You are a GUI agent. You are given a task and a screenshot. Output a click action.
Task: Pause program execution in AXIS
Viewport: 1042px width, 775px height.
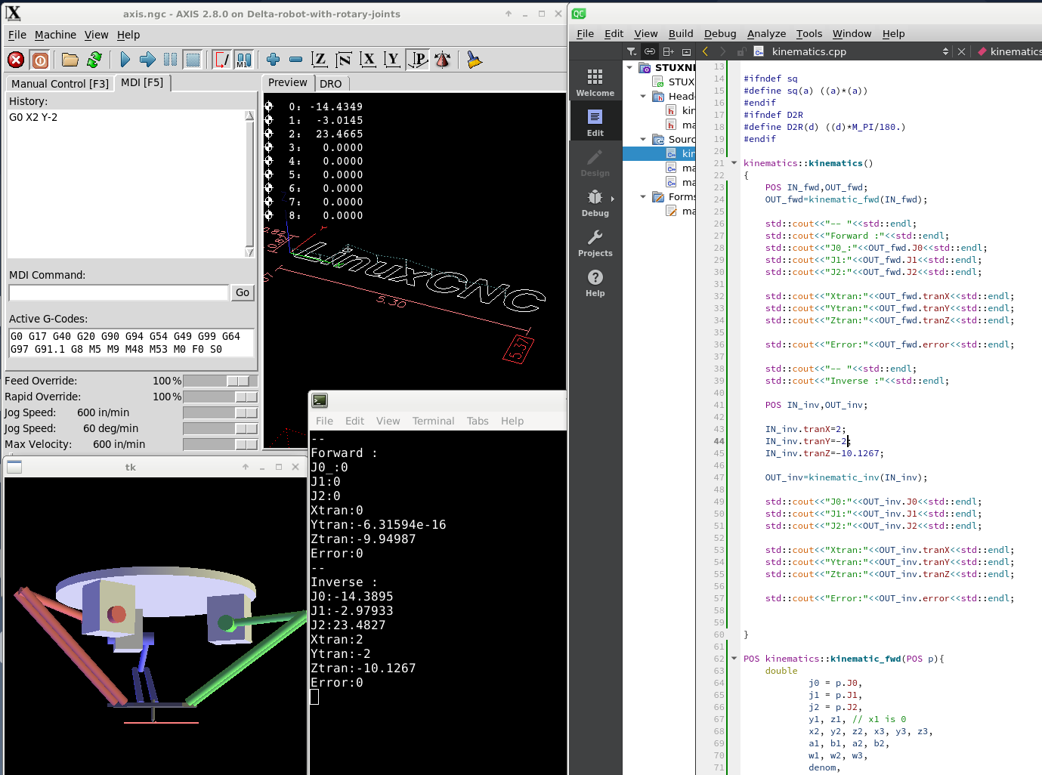click(171, 60)
